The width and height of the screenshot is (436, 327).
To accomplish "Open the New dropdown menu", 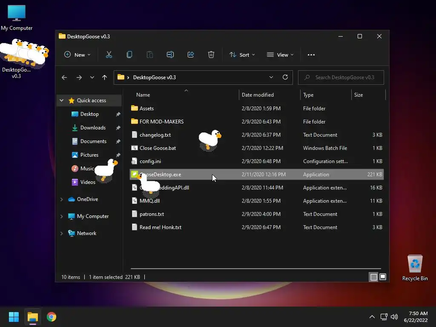I will [77, 55].
